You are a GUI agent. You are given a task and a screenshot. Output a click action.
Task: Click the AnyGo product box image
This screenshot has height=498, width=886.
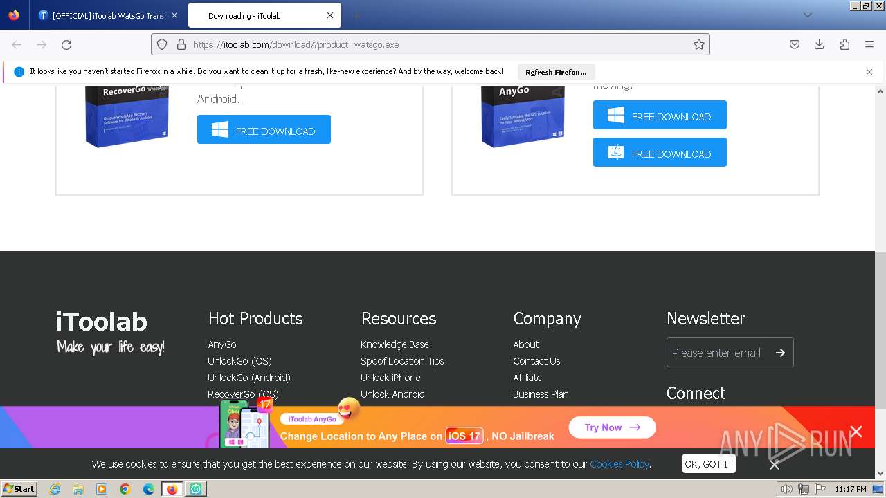click(x=523, y=117)
